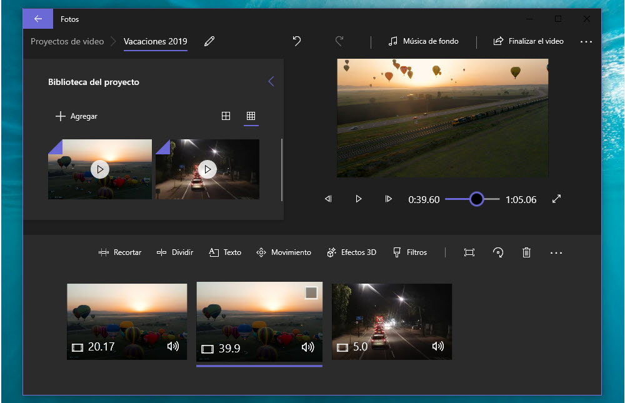Switch library to large grid view
The width and height of the screenshot is (625, 403).
[x=226, y=116]
